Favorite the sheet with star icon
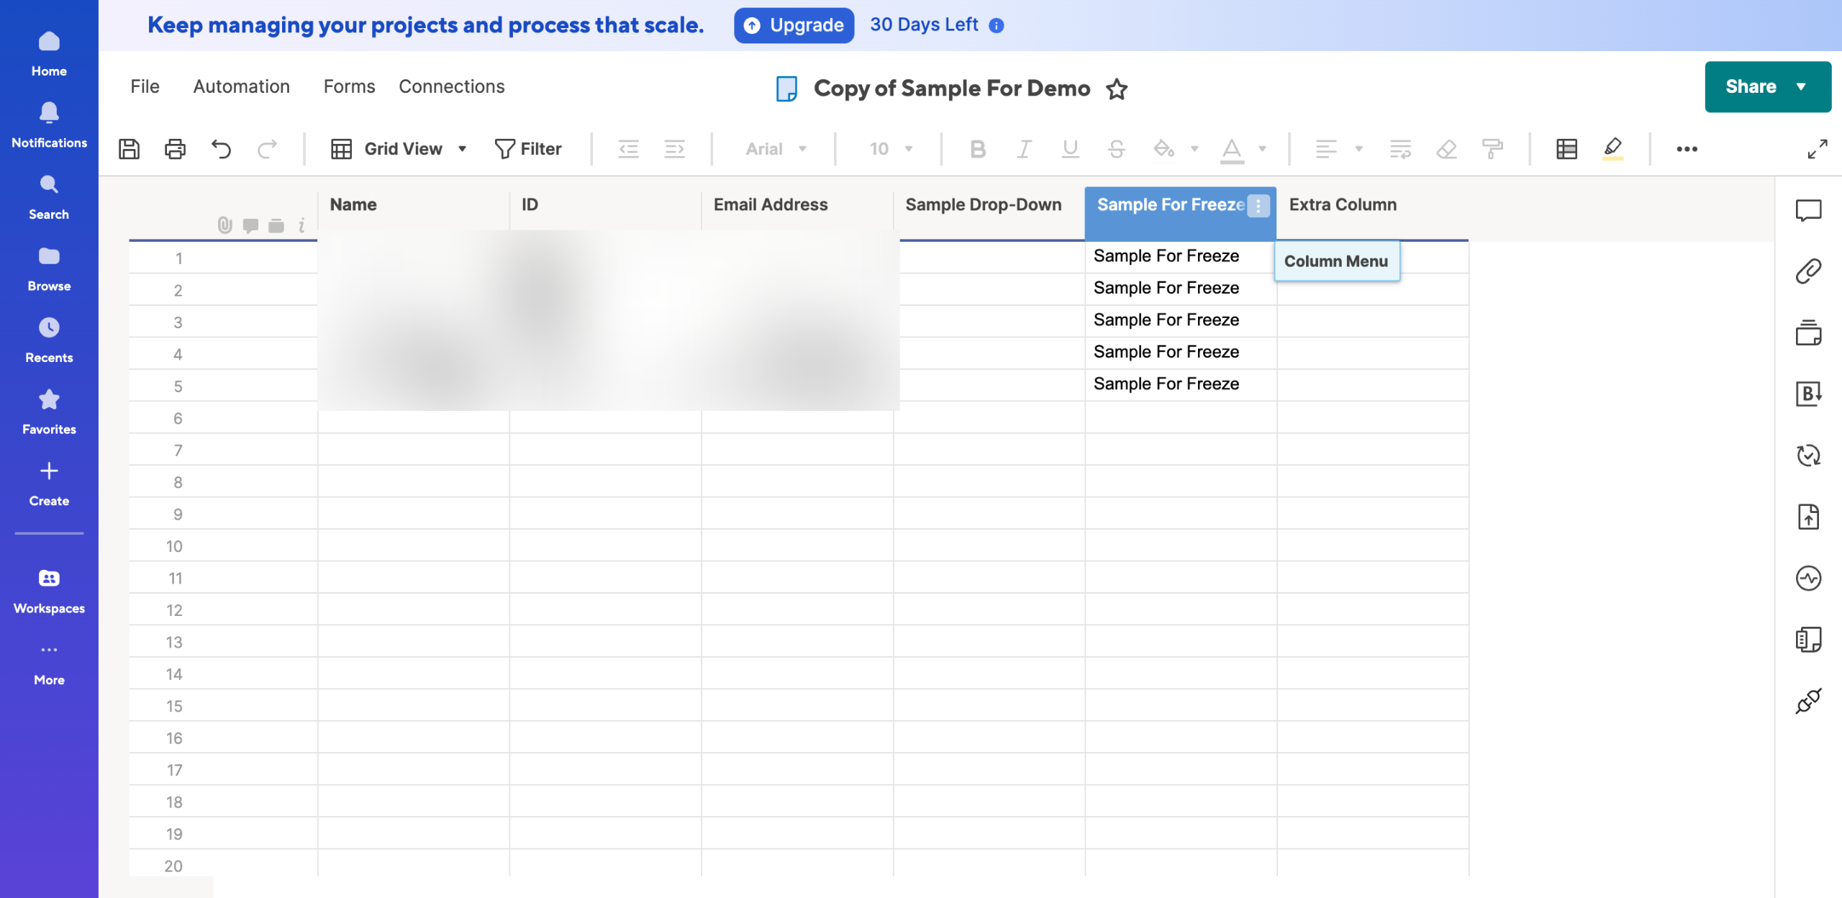Screen dimensions: 1842x898 (1117, 89)
